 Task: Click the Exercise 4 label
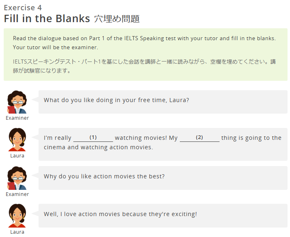[x=23, y=8]
